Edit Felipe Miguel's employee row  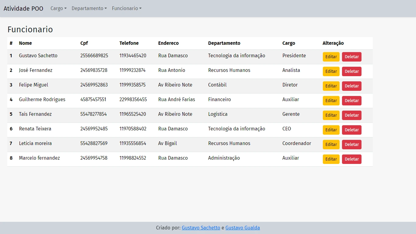coord(331,86)
